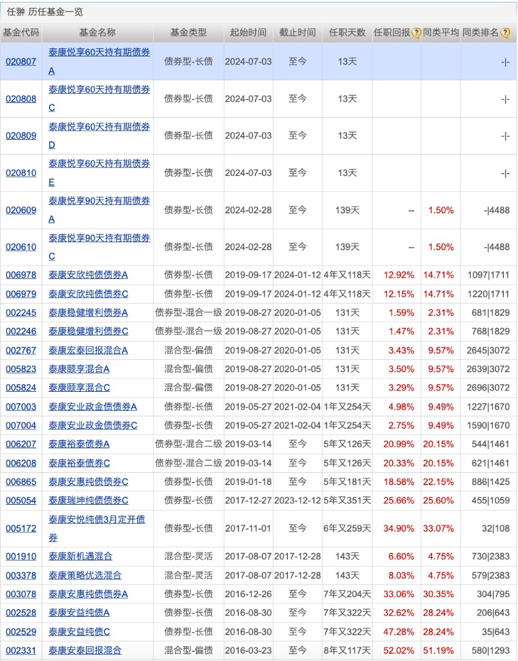The image size is (518, 661).
Task: Click 泰康安惠纯债债券C fund name link
Action: click(x=88, y=482)
